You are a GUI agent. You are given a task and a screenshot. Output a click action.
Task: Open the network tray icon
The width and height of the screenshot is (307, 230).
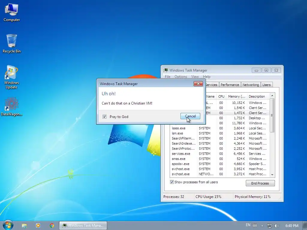pyautogui.click(x=270, y=226)
